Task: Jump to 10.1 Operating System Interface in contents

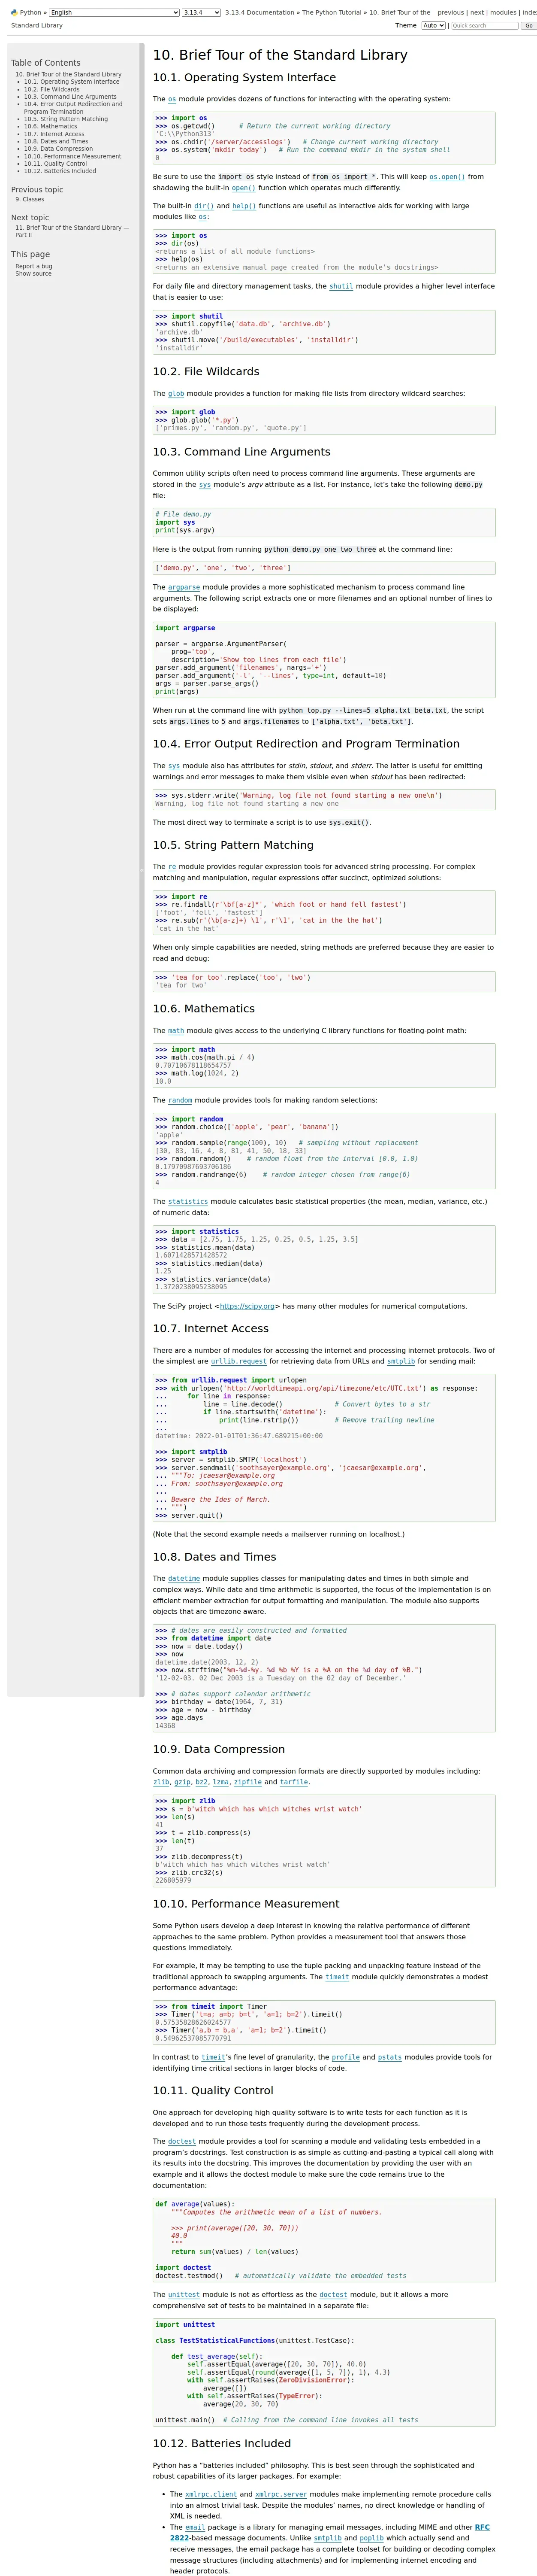Action: [x=72, y=82]
